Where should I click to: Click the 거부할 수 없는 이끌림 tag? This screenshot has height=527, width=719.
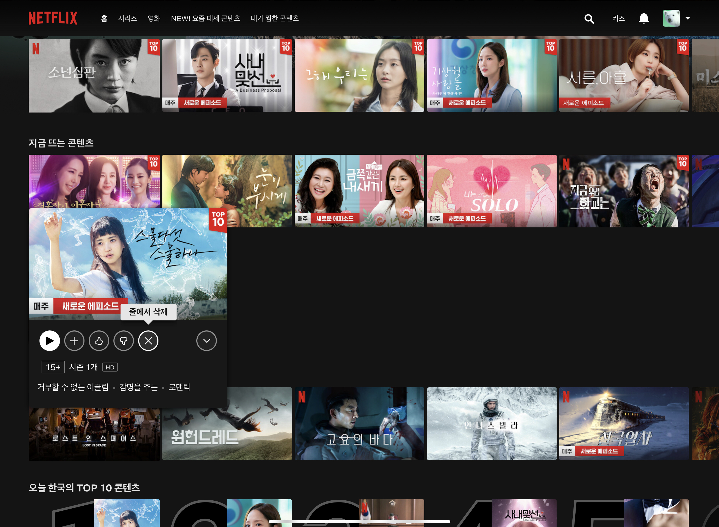tap(73, 387)
